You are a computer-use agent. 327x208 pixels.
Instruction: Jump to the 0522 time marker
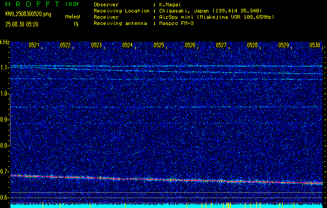(x=65, y=45)
